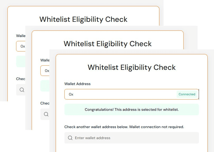The width and height of the screenshot is (214, 152).
Task: Click the Check another wallet address instruction text
Action: [x=124, y=127]
